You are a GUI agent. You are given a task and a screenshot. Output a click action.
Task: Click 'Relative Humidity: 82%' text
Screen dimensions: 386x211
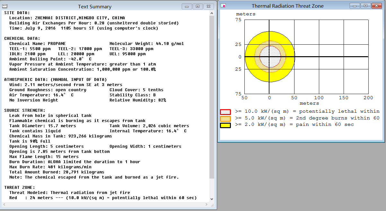point(138,100)
